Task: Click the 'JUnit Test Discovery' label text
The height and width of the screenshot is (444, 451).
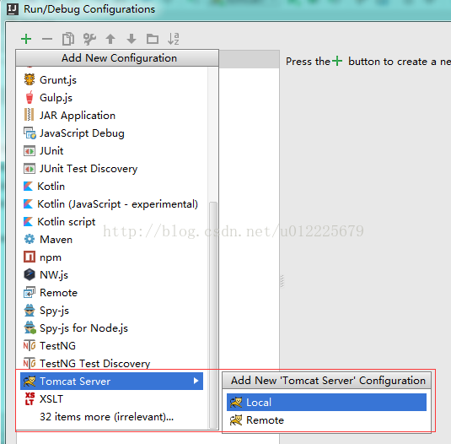Action: coord(89,169)
